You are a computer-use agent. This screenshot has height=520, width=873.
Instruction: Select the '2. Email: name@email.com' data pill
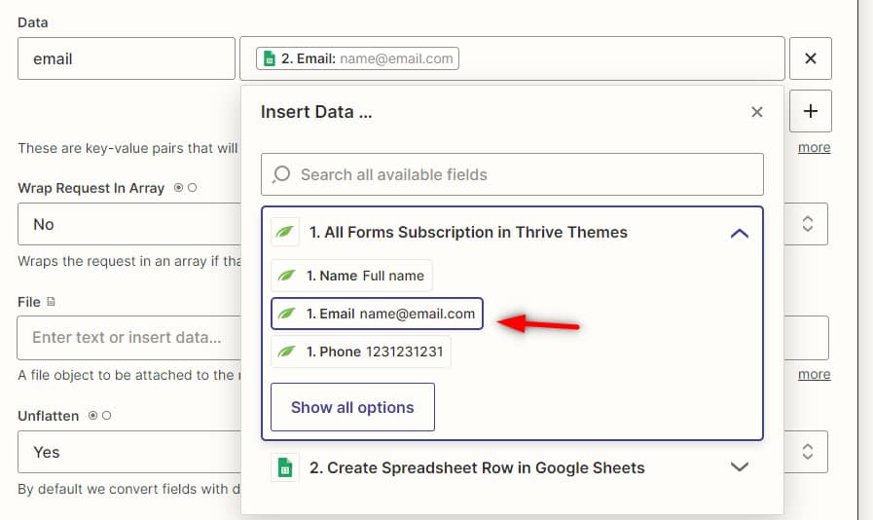point(357,58)
